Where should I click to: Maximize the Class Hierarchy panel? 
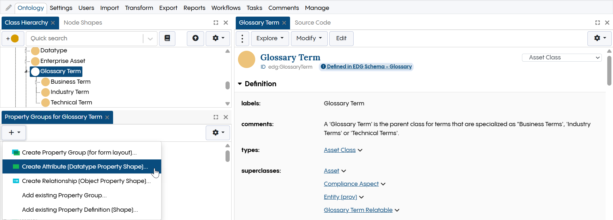coord(216,23)
